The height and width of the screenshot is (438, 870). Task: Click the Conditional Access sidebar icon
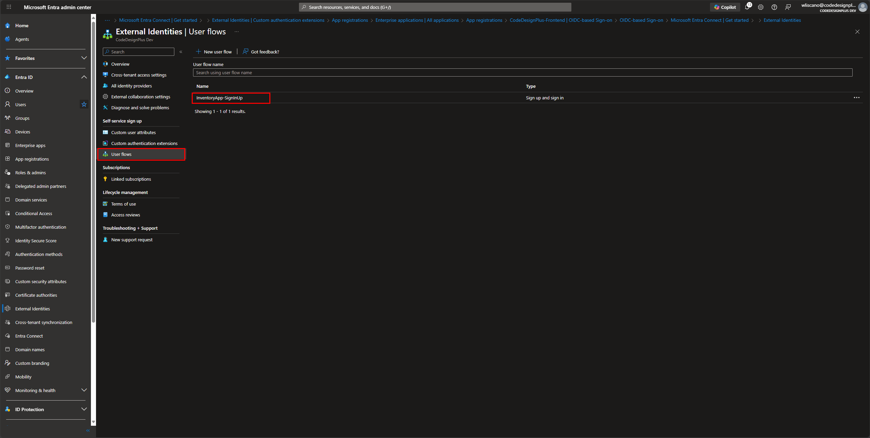[x=7, y=213]
